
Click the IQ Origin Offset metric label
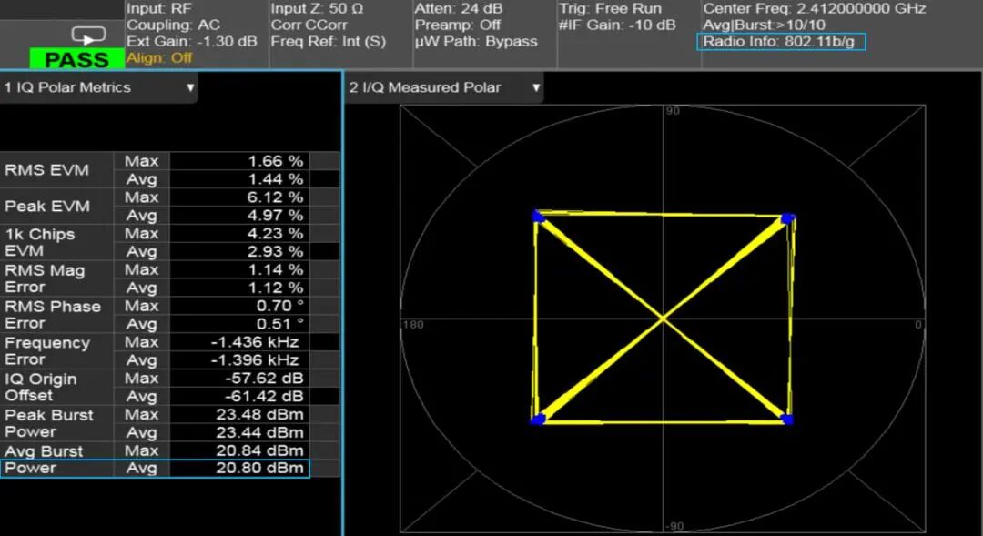pyautogui.click(x=41, y=387)
